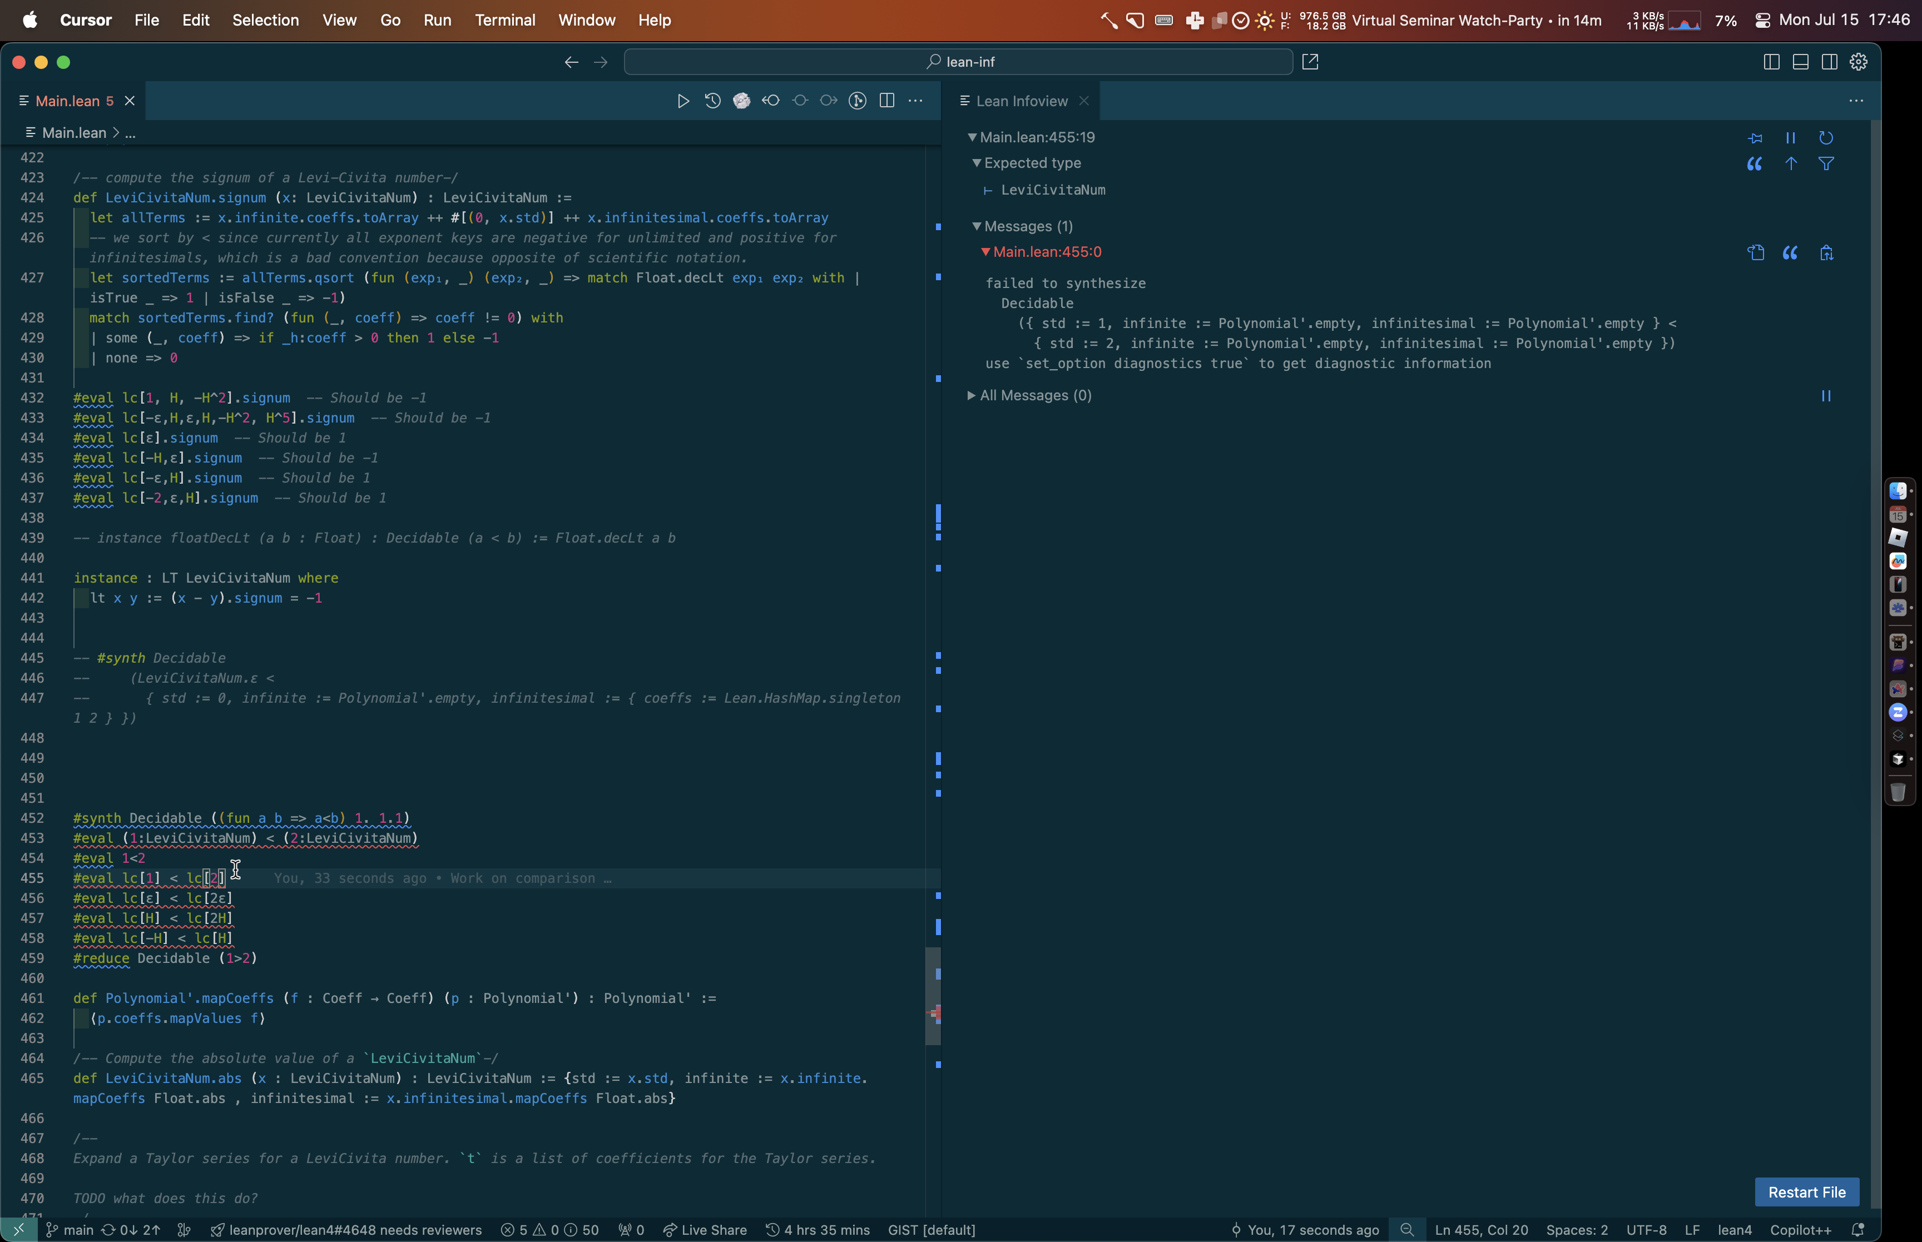
Task: Close the Main.lean tab
Action: [129, 101]
